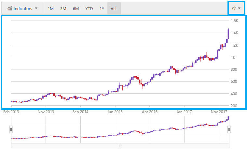Image resolution: width=247 pixels, height=150 pixels.
Task: Show year-to-date with YTD
Action: tap(89, 8)
